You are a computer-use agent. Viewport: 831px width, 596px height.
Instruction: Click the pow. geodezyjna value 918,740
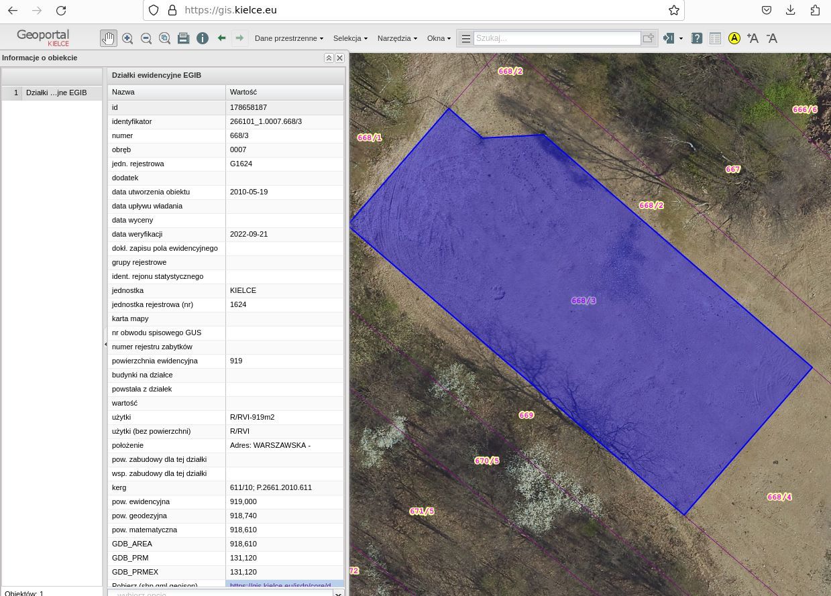pyautogui.click(x=243, y=516)
